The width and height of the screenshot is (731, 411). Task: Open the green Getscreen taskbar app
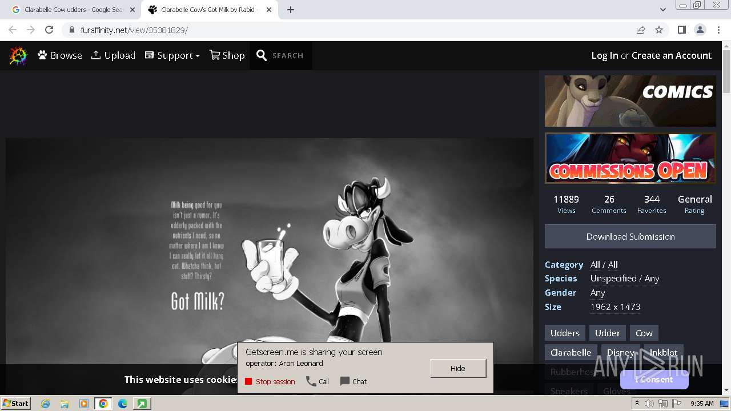[142, 404]
